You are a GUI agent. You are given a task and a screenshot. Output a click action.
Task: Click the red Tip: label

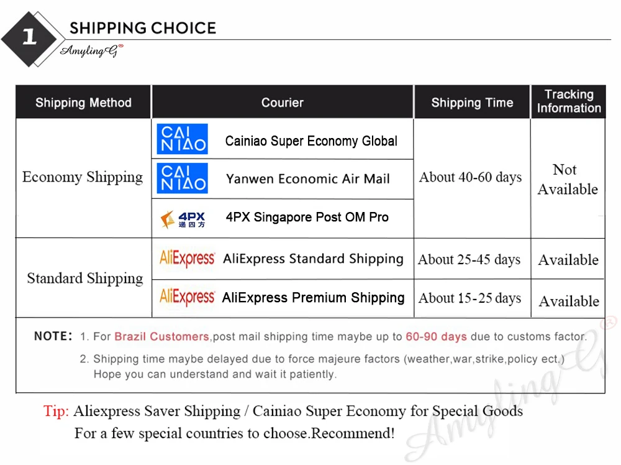pos(56,412)
